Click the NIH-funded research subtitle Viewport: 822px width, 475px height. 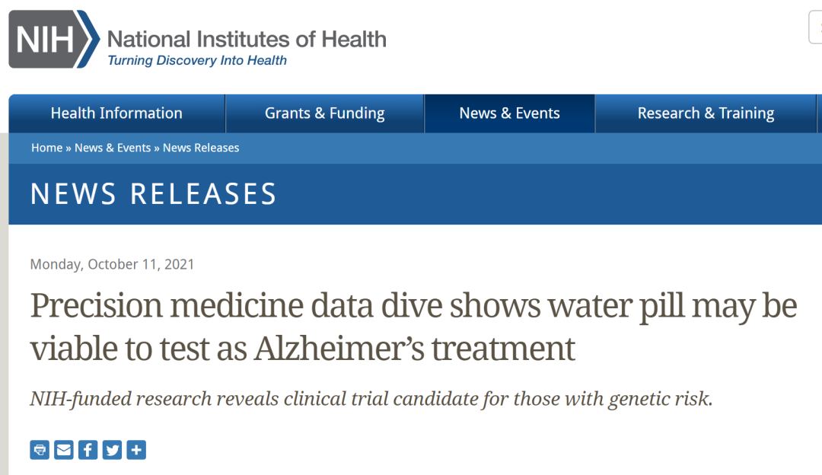[x=371, y=398]
